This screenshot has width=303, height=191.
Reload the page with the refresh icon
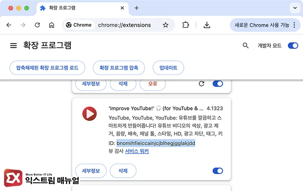[x=37, y=25]
